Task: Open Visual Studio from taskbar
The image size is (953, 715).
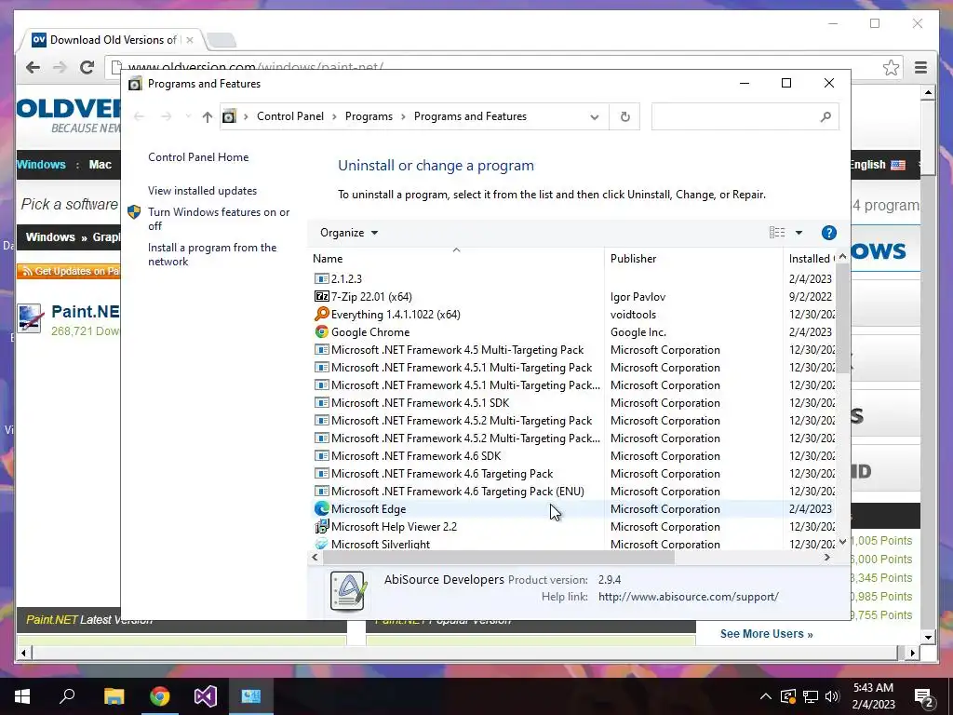Action: click(x=206, y=696)
